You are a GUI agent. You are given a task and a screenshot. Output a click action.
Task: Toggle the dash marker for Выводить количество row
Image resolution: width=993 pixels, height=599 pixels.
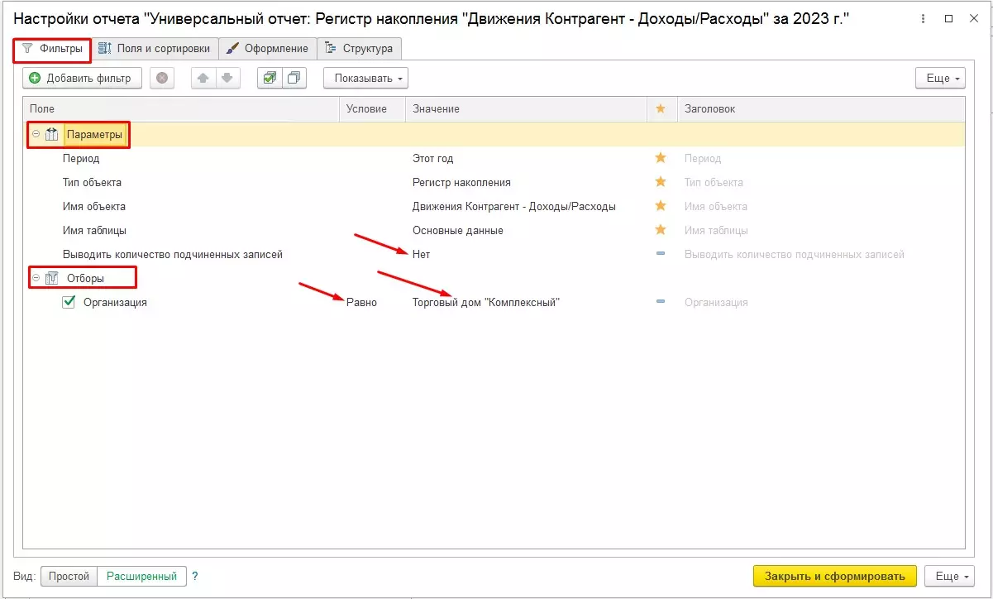coord(661,254)
